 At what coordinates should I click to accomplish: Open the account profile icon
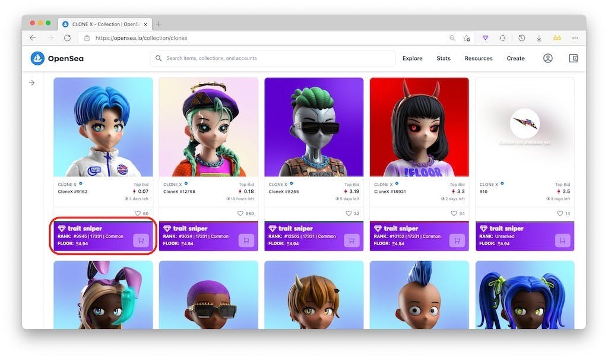click(x=547, y=58)
